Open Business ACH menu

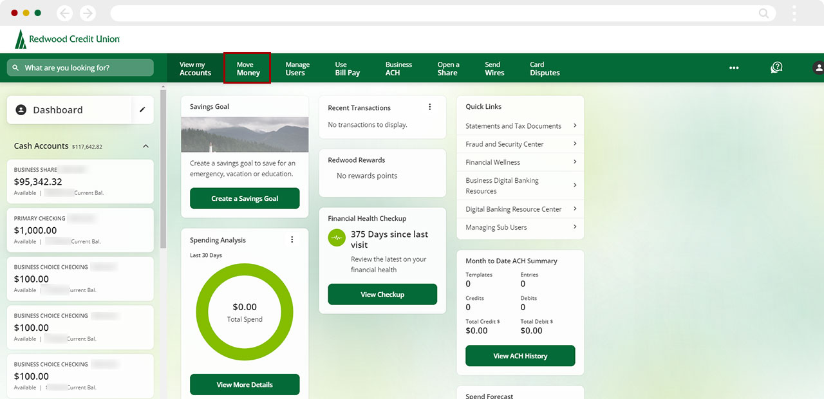[x=398, y=68]
